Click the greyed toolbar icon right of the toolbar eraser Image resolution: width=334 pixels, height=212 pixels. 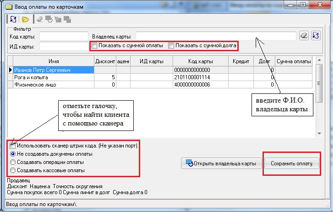[x=49, y=20]
